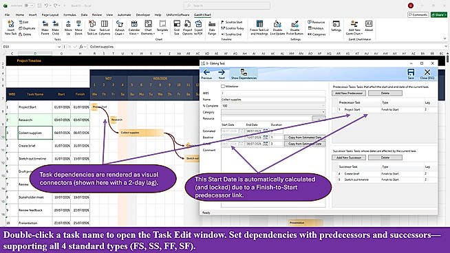This screenshot has height=253, width=450.
Task: Click the Grid Size icon
Action: [177, 27]
